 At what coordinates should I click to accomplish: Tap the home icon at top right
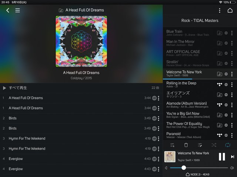click(x=230, y=10)
